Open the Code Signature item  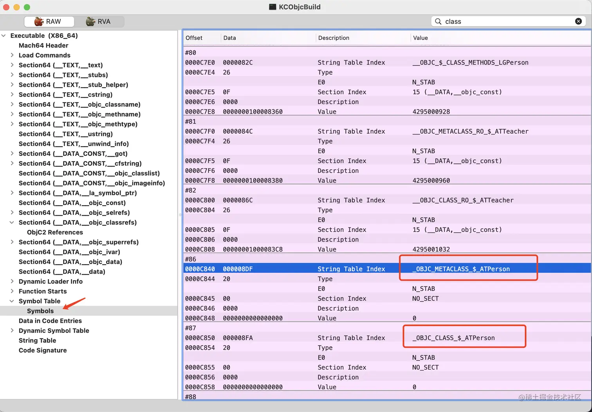point(43,350)
